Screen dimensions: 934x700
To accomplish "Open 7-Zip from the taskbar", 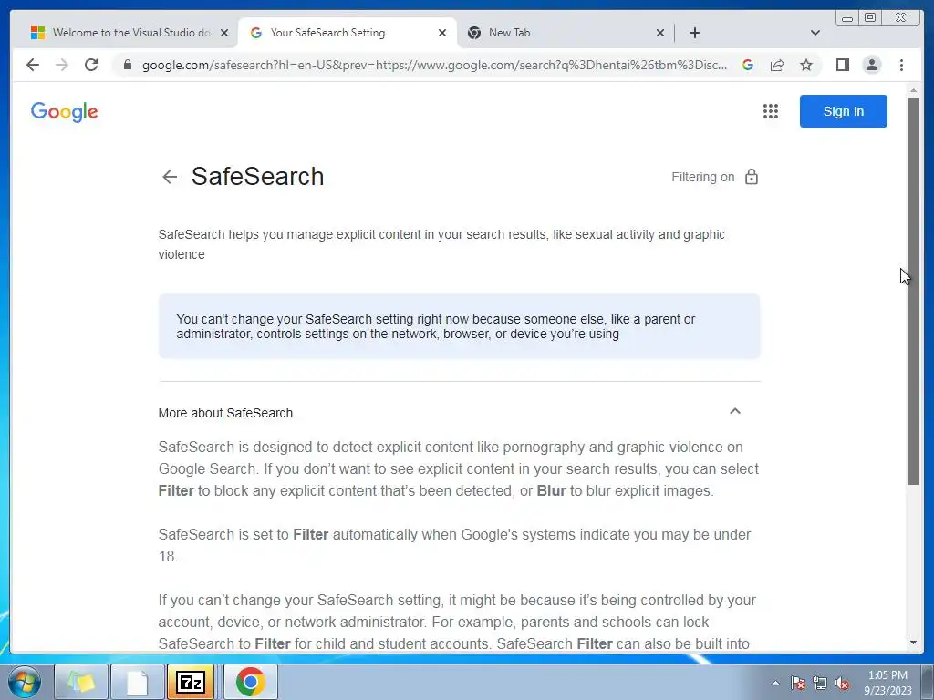I will 191,682.
